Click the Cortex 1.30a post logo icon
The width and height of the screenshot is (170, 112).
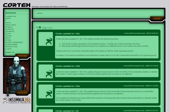click(x=46, y=92)
